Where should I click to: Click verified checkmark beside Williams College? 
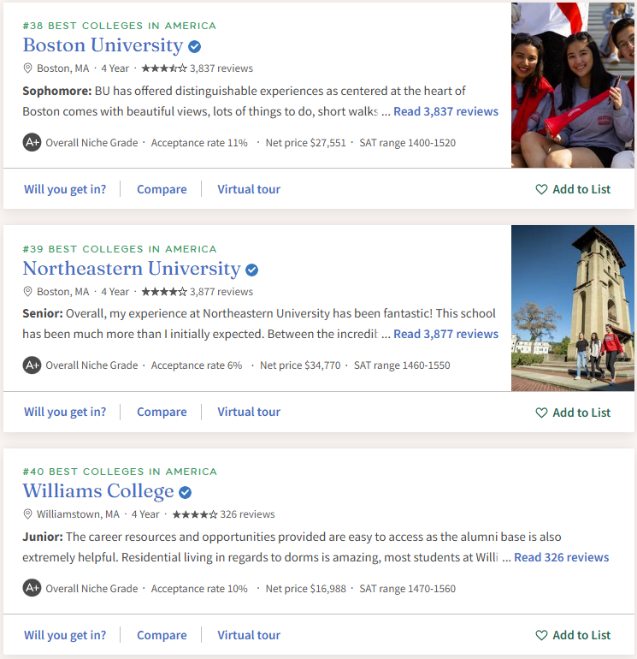click(x=185, y=492)
